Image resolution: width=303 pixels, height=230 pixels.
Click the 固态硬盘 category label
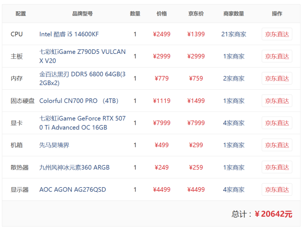[22, 101]
